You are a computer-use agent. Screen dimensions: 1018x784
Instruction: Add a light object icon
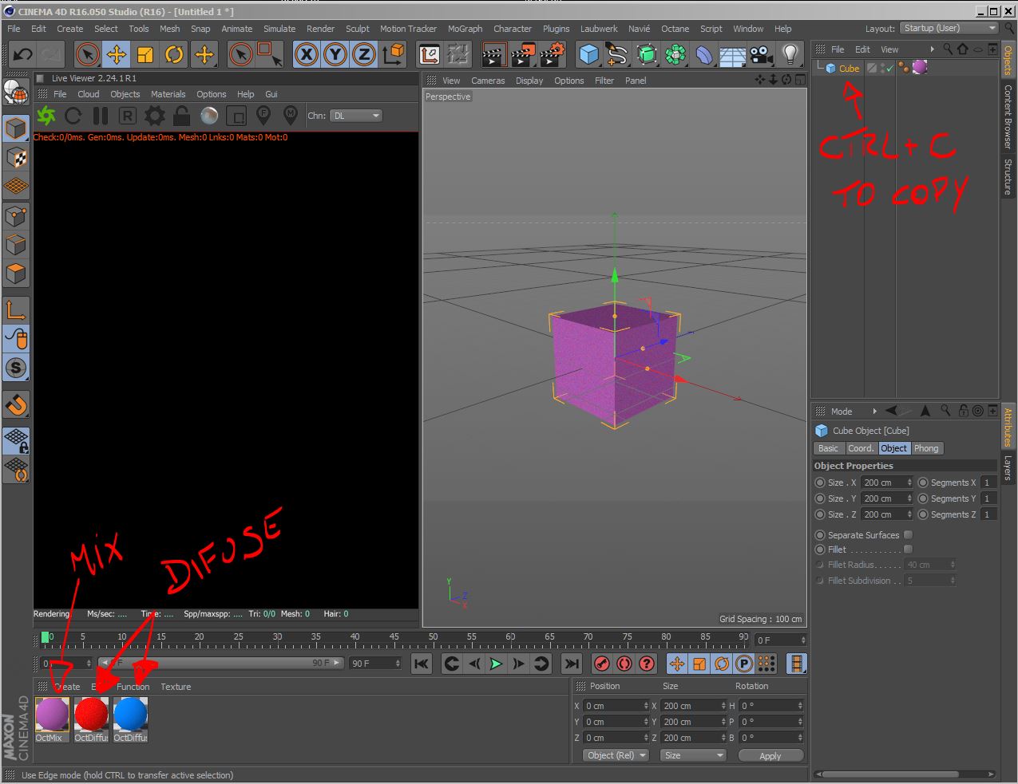coord(790,54)
